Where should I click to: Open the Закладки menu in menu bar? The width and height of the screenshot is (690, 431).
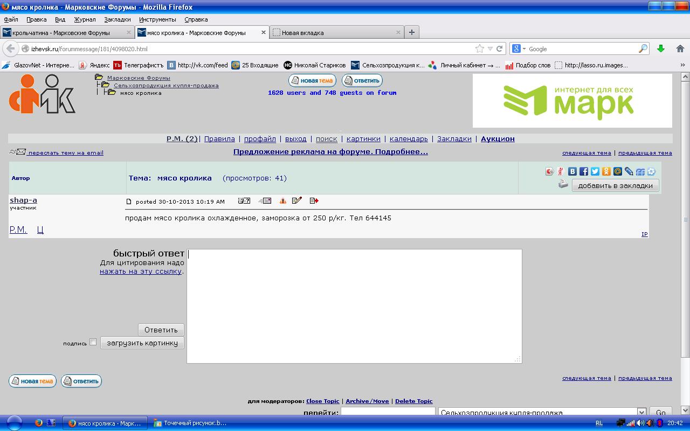117,19
